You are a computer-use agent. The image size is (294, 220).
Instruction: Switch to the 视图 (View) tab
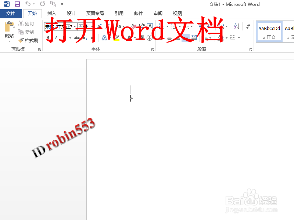click(x=177, y=14)
